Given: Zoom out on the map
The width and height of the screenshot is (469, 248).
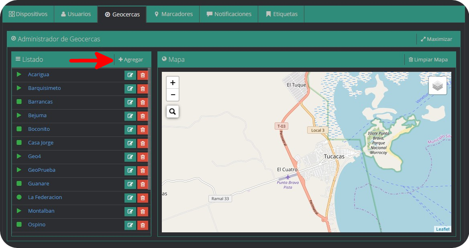Looking at the screenshot, I should point(173,95).
